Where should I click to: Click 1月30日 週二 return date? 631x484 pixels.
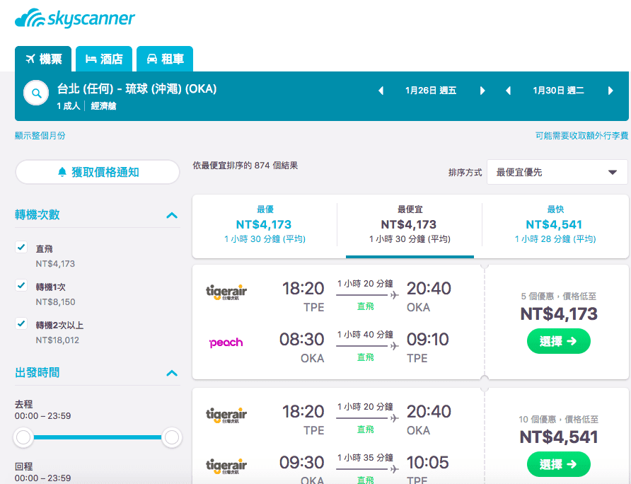pyautogui.click(x=558, y=91)
